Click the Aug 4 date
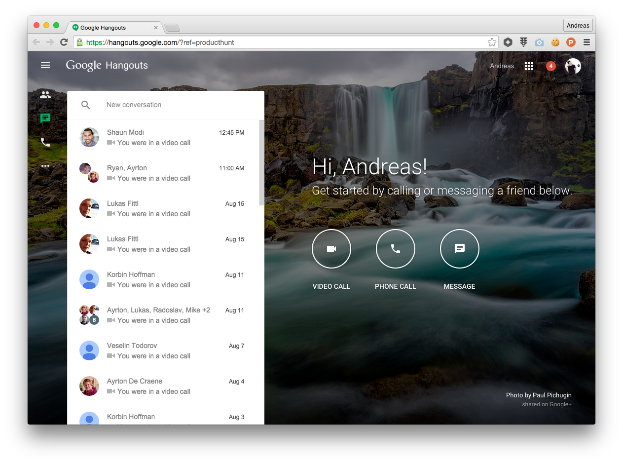The height and width of the screenshot is (464, 623). [236, 382]
